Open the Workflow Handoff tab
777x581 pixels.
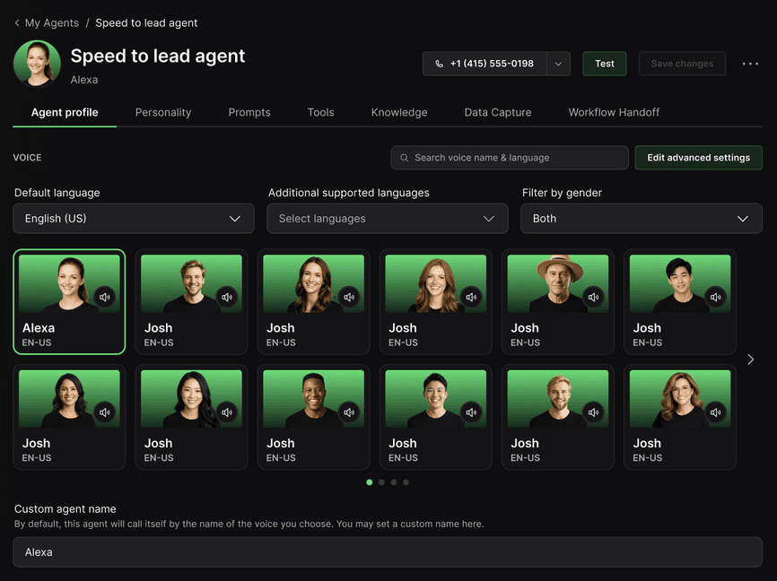point(614,112)
